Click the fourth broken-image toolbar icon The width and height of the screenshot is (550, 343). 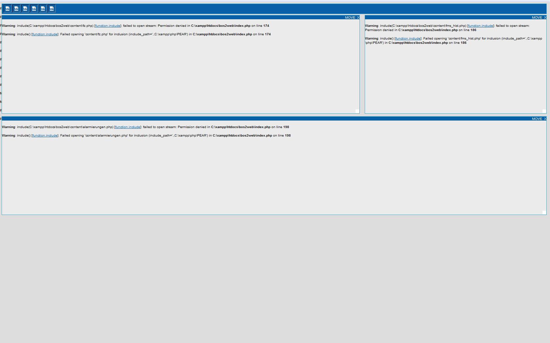coord(34,8)
